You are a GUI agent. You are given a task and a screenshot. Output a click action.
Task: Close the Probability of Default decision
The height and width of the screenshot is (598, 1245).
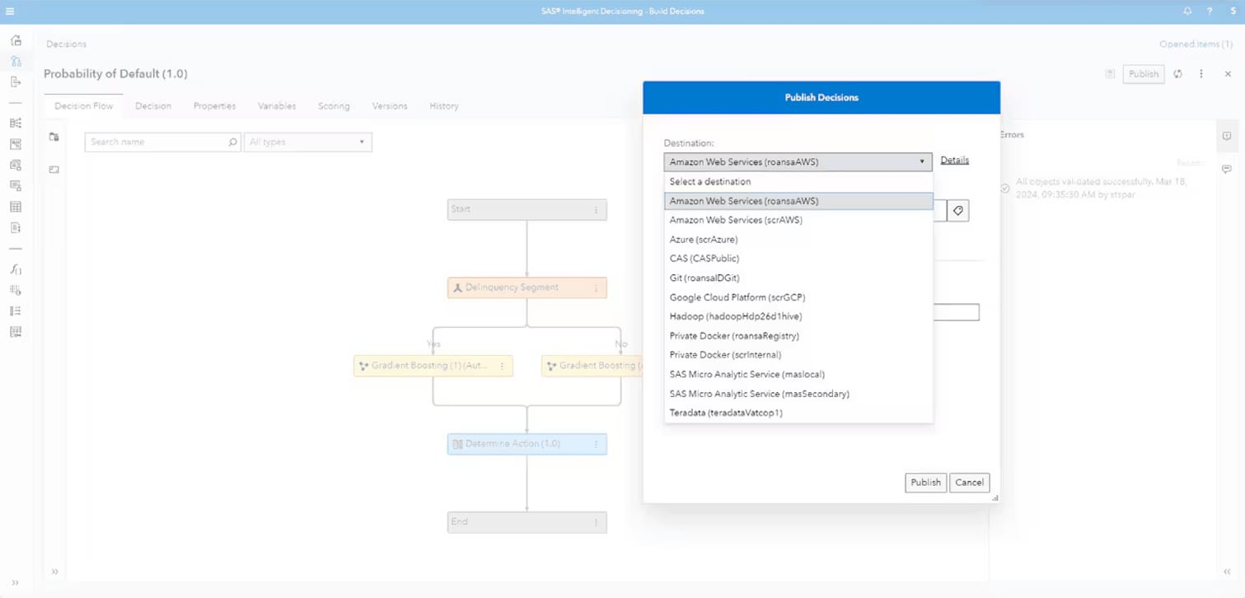point(1228,74)
